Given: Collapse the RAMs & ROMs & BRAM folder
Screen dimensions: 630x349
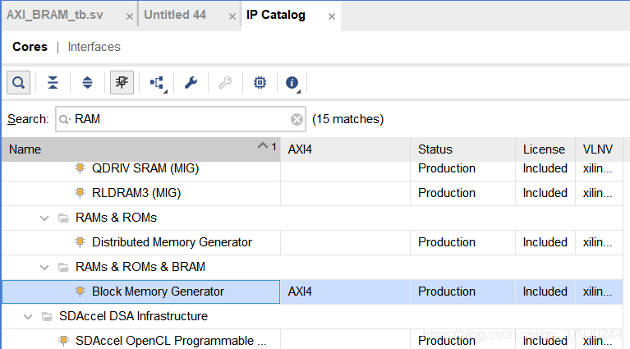Looking at the screenshot, I should [x=44, y=267].
